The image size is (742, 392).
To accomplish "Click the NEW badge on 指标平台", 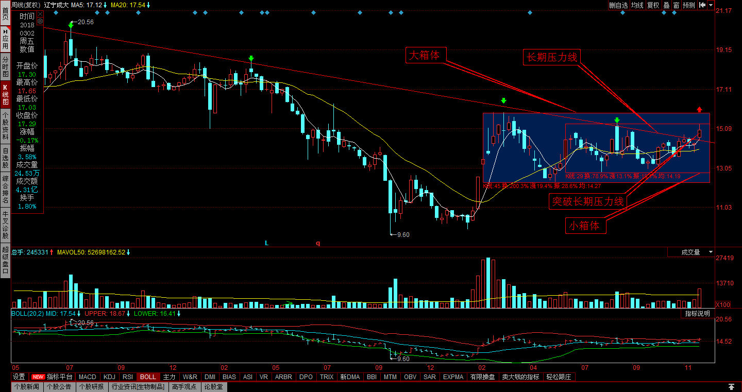I will point(38,377).
